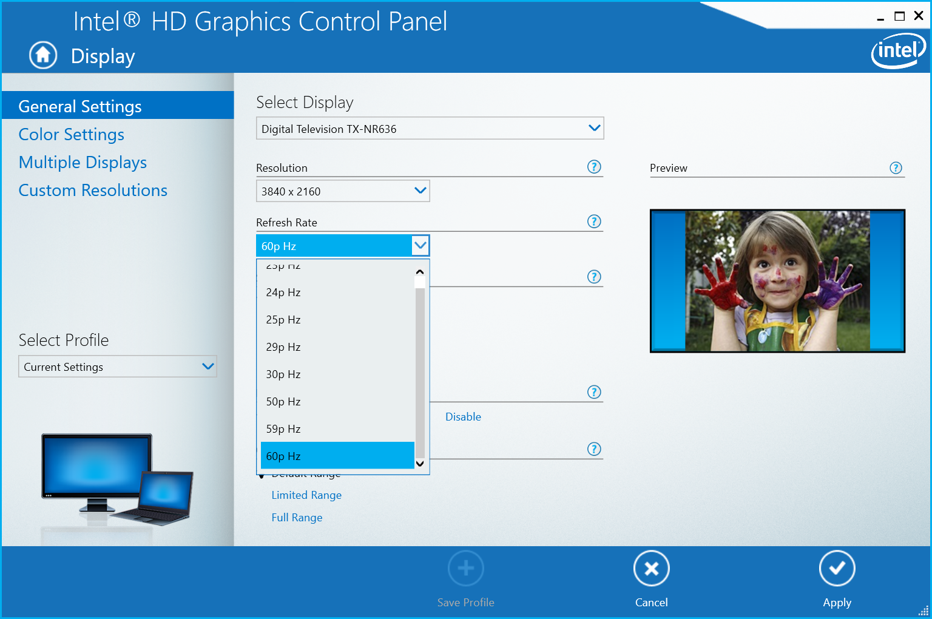This screenshot has height=619, width=932.
Task: Click the monitor and laptop illustration
Action: click(117, 479)
